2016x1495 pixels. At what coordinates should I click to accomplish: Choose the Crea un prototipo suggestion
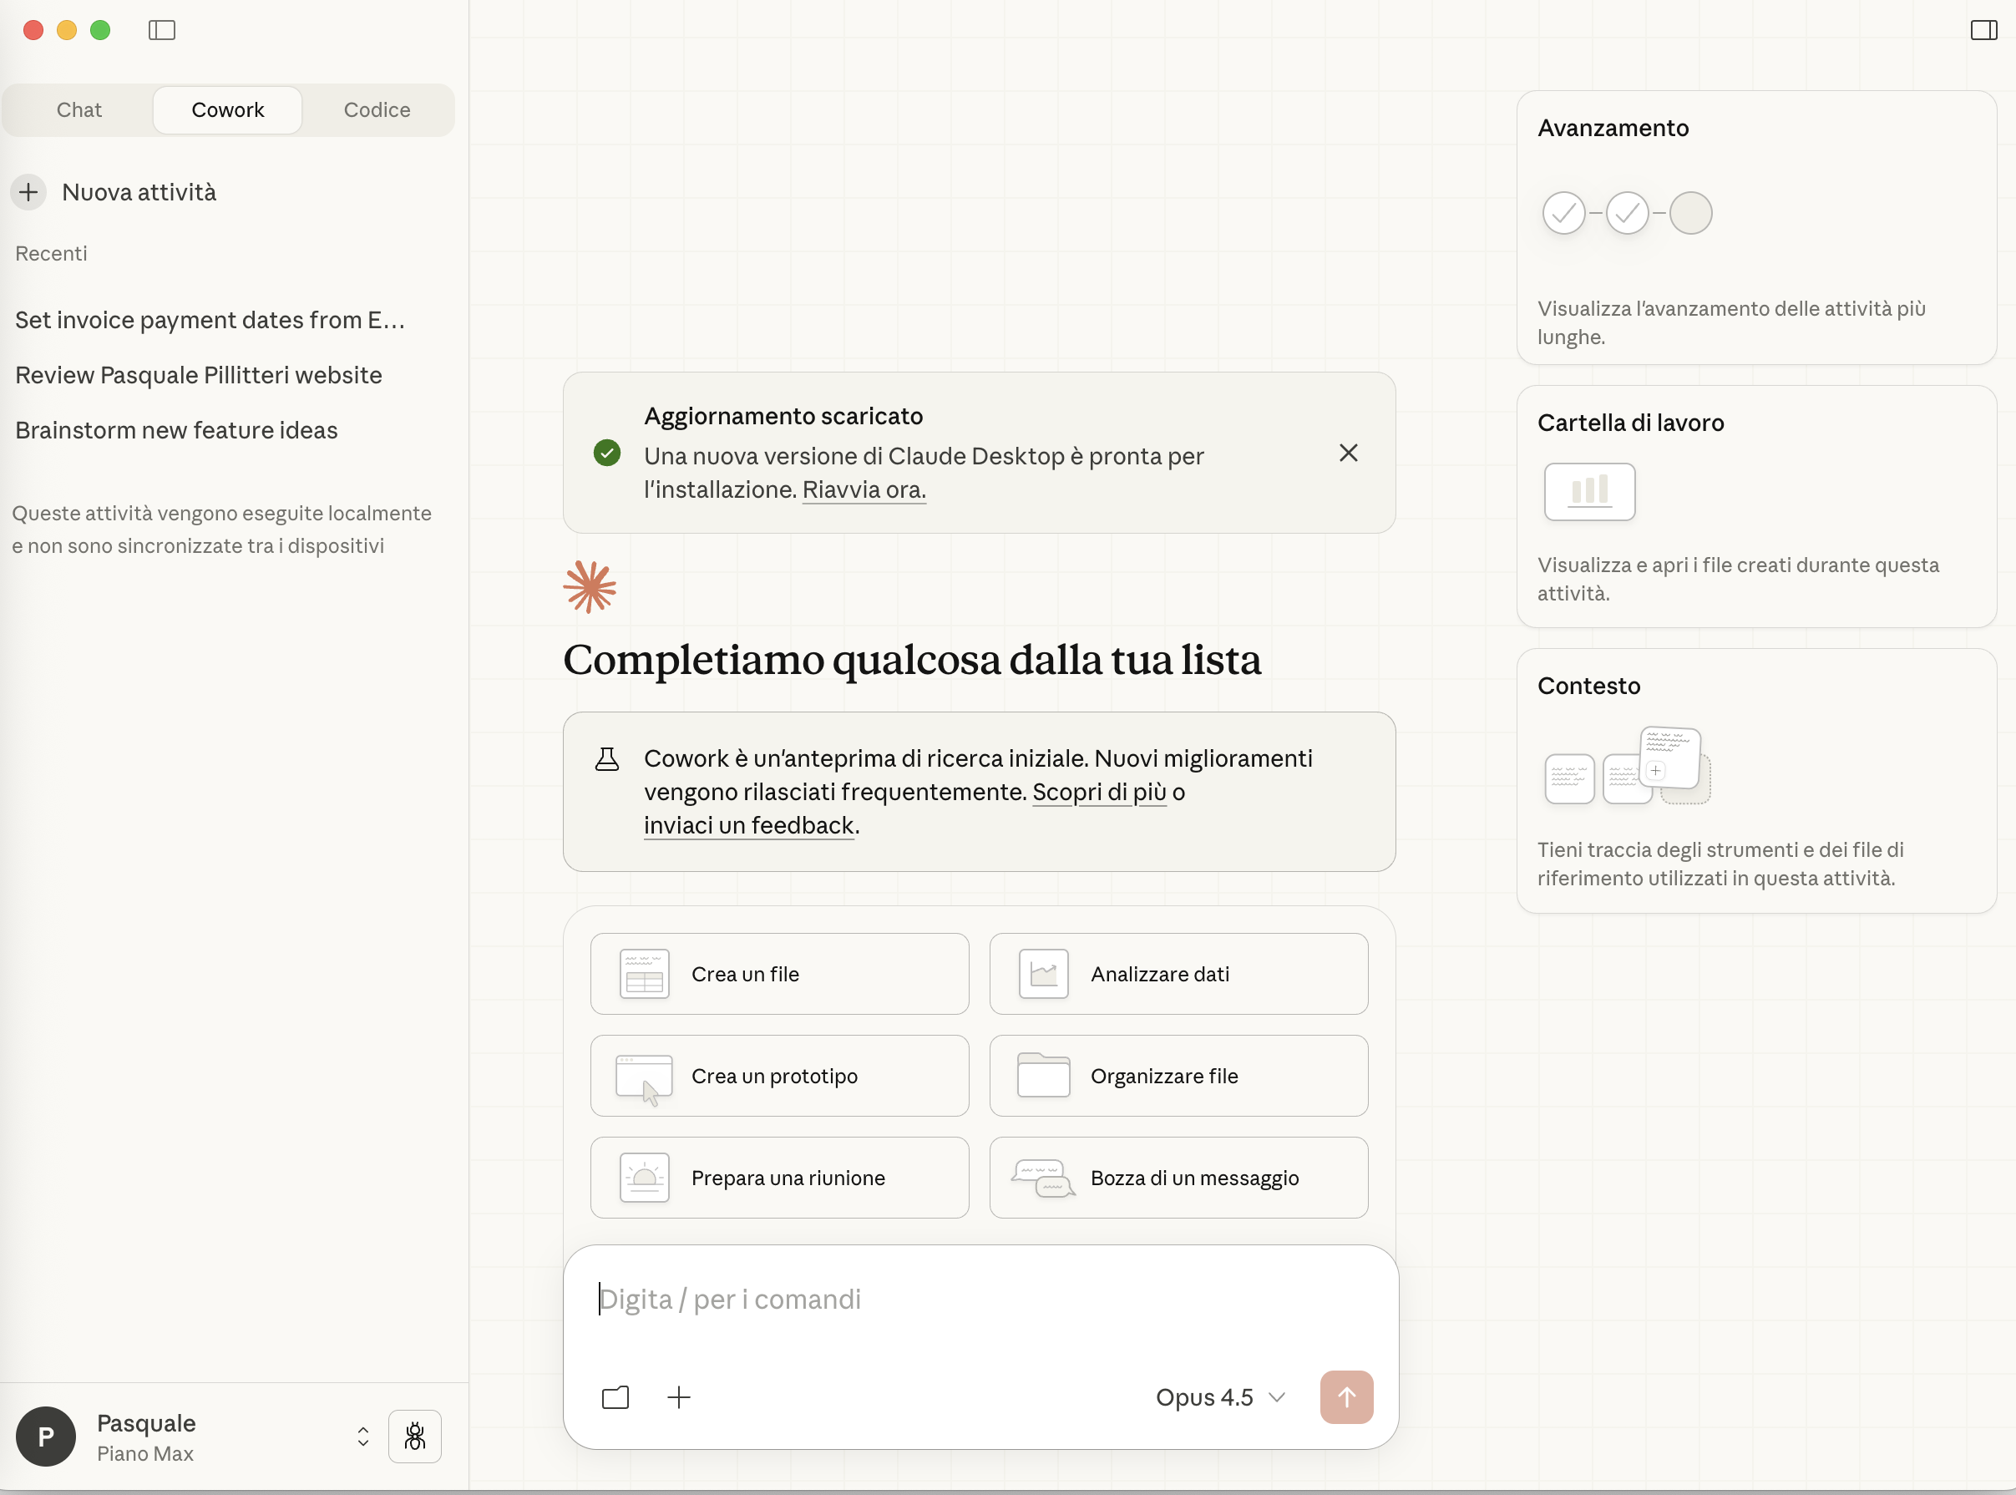point(780,1076)
